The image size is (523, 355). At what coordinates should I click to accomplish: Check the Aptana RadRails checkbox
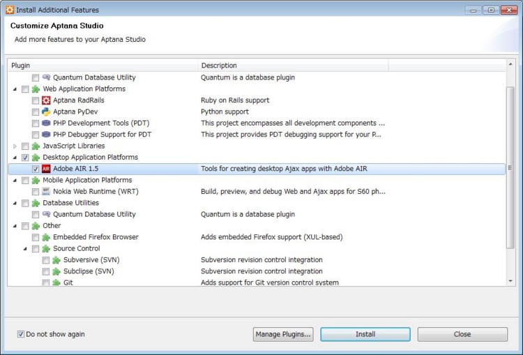pyautogui.click(x=36, y=100)
